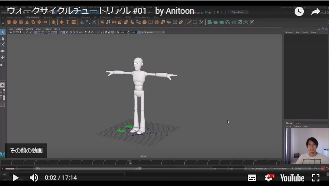Create a polygon cube from the shelf

click(x=15, y=22)
